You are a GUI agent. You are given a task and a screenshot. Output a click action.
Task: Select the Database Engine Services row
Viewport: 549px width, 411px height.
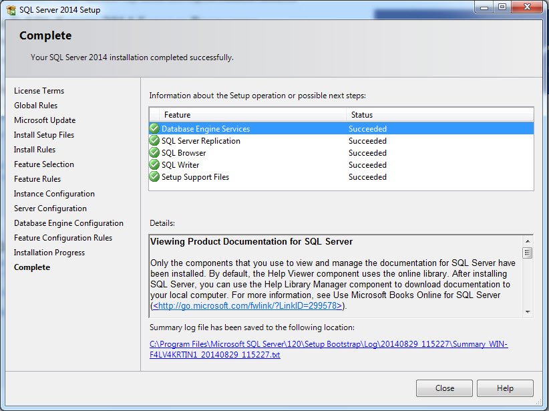(x=341, y=128)
